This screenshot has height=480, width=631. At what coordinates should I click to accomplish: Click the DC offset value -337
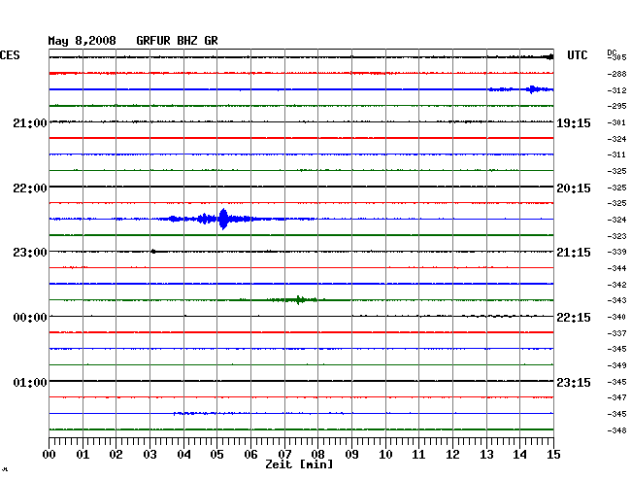(616, 333)
